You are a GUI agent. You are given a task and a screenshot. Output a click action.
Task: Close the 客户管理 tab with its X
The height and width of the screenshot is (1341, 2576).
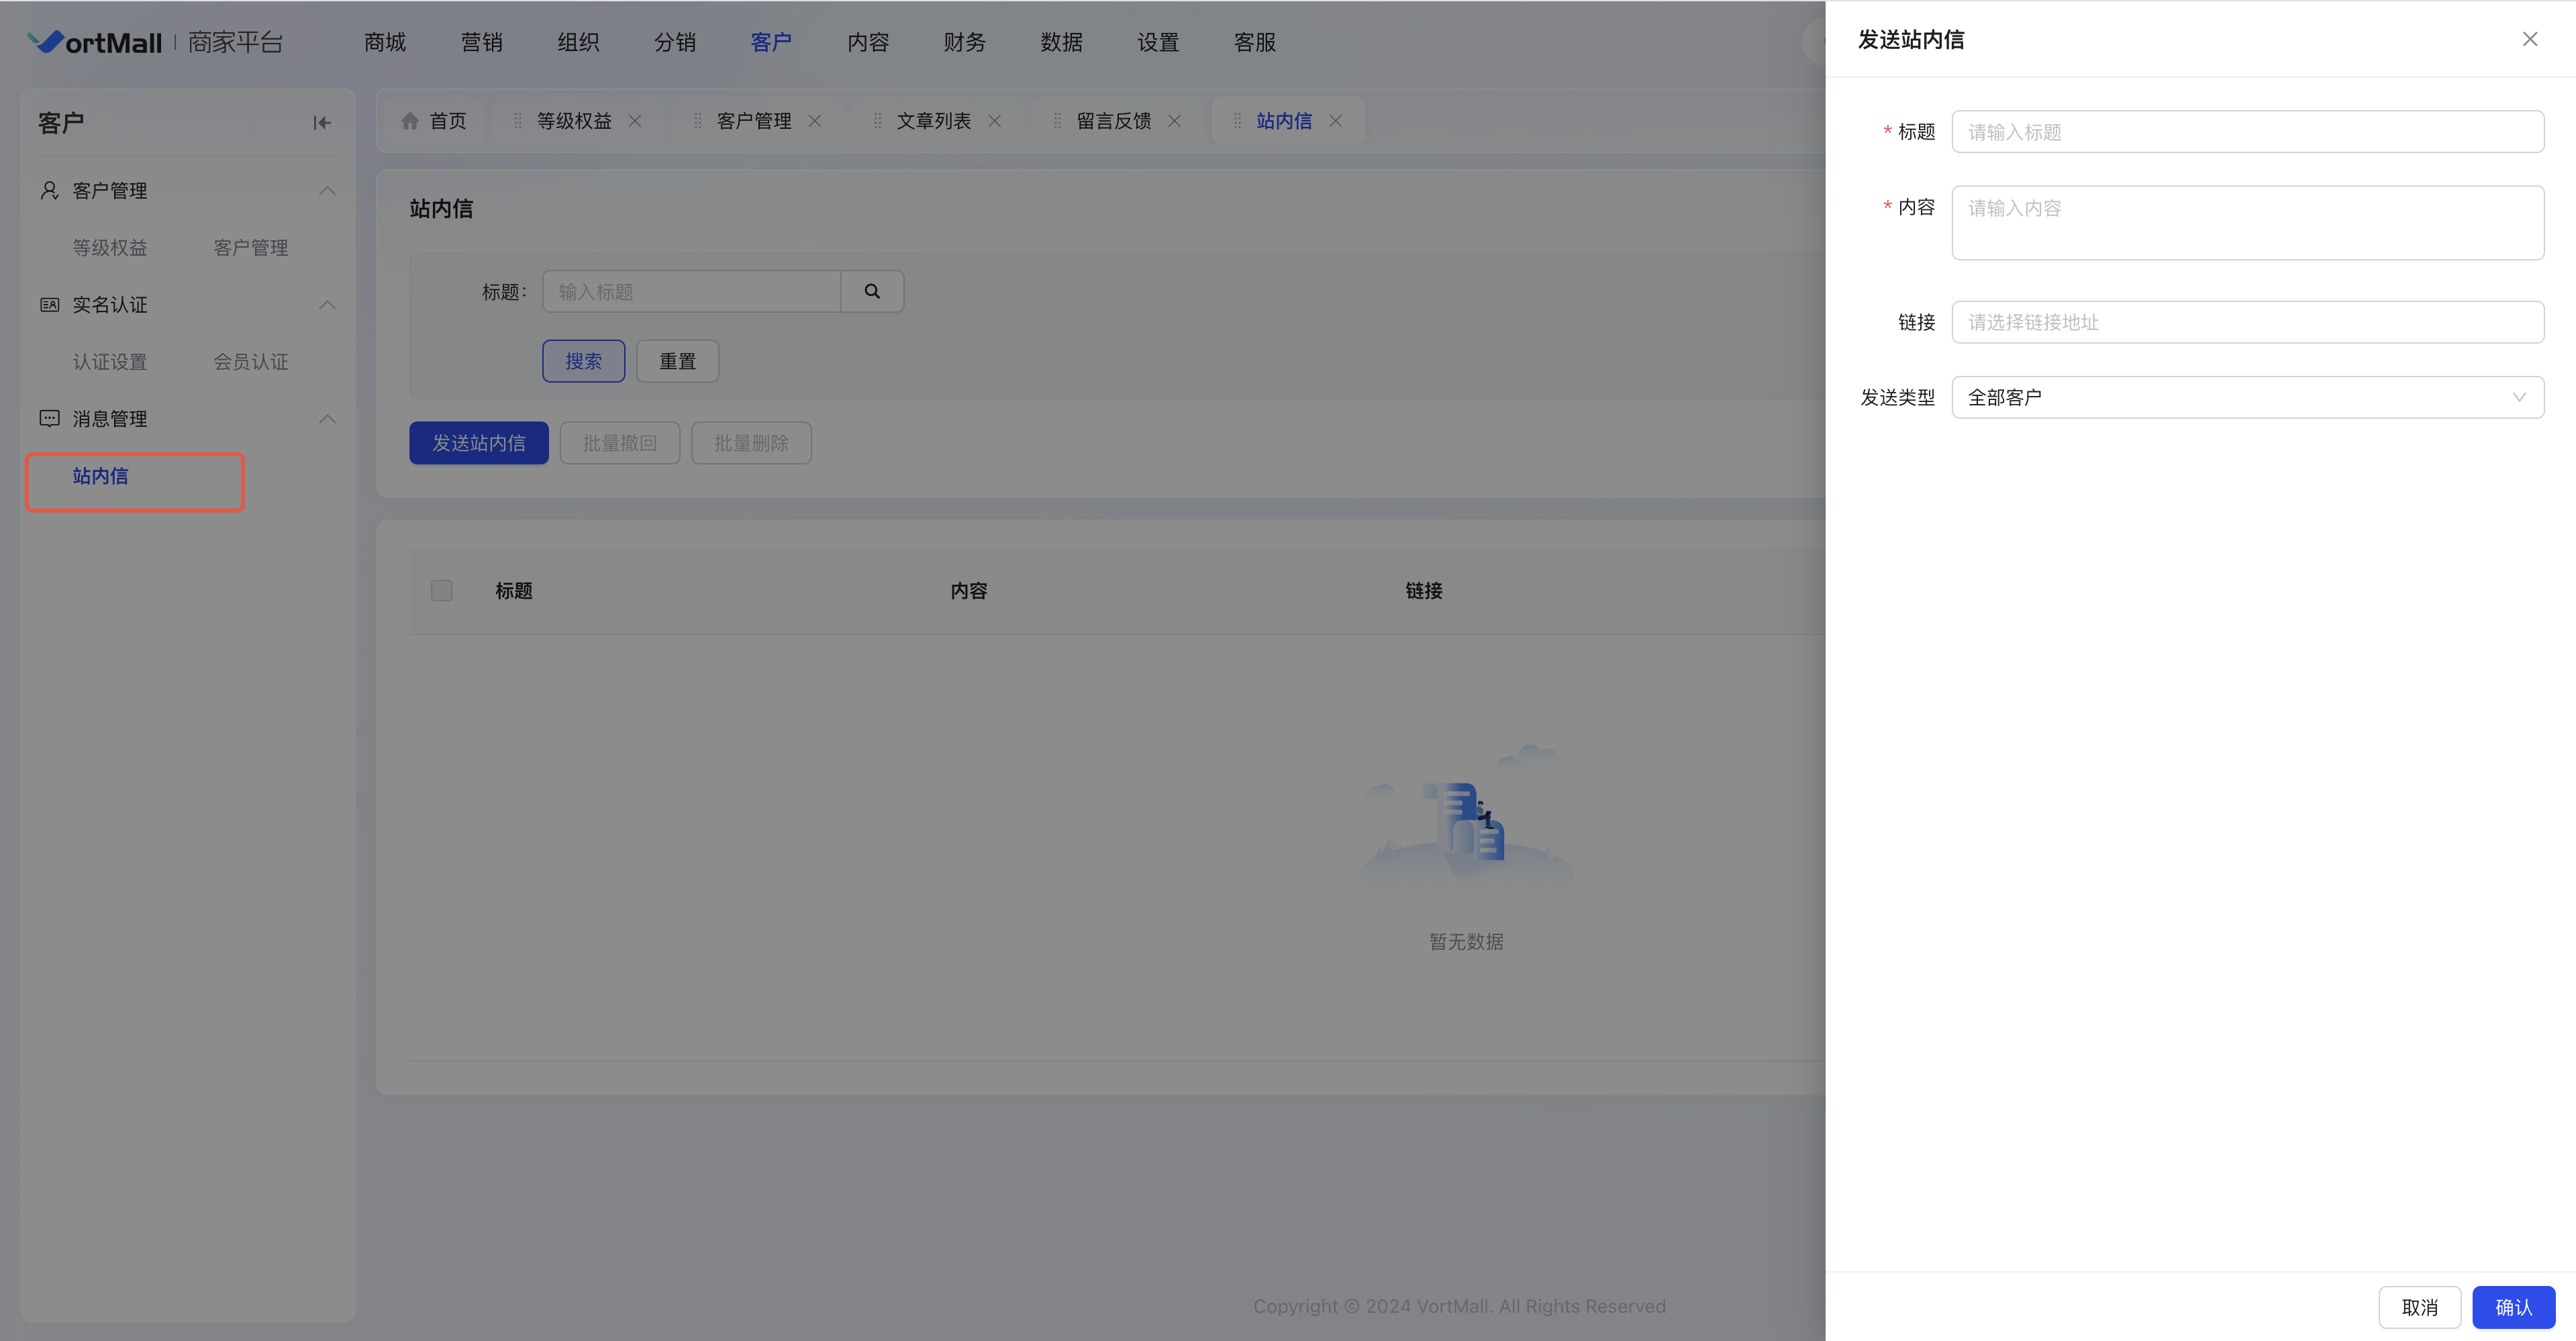[x=815, y=121]
